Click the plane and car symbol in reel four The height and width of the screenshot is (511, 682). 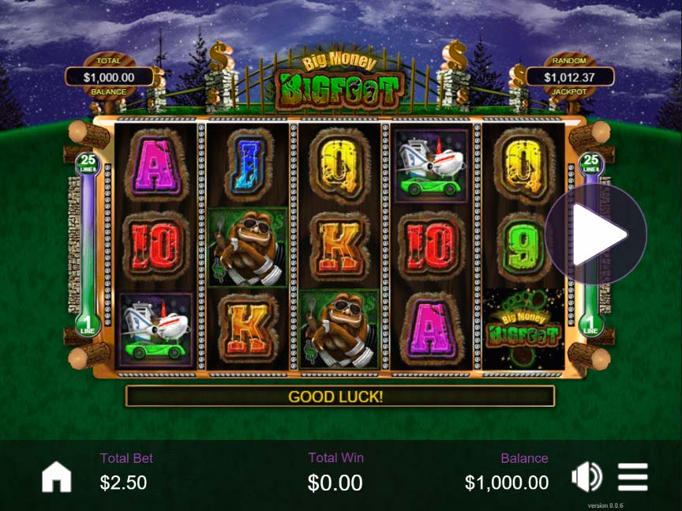431,166
